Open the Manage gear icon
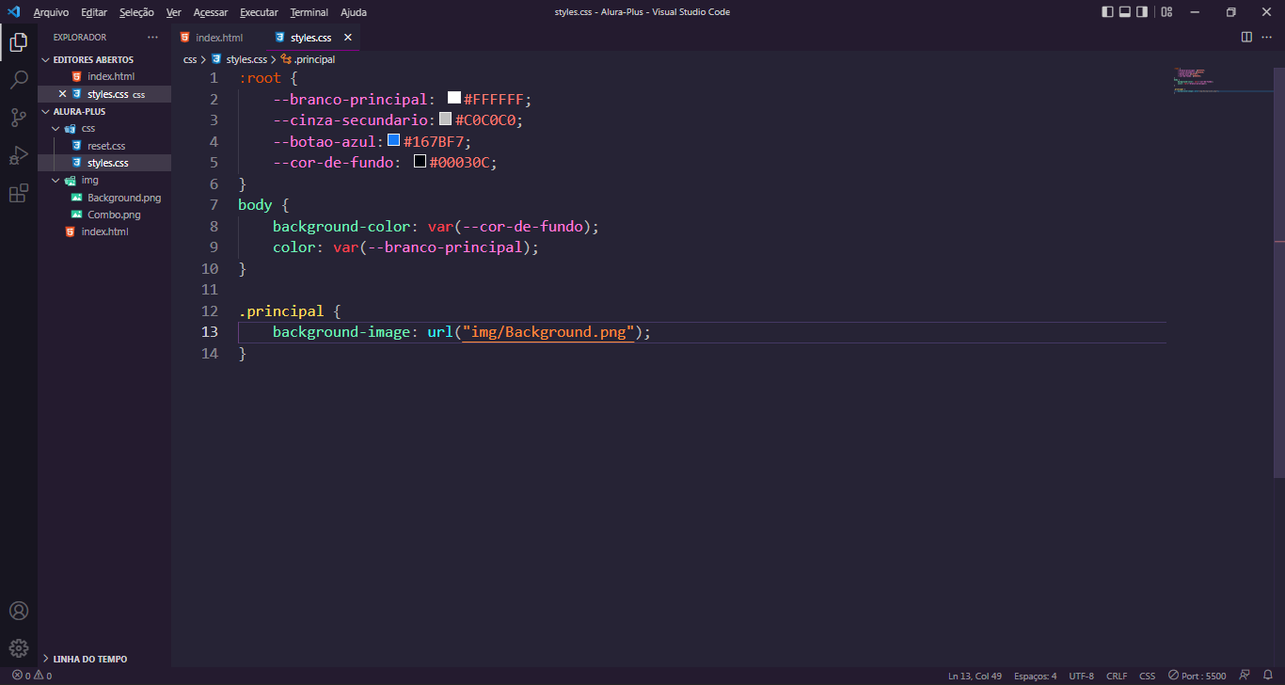The height and width of the screenshot is (685, 1285). pyautogui.click(x=19, y=648)
